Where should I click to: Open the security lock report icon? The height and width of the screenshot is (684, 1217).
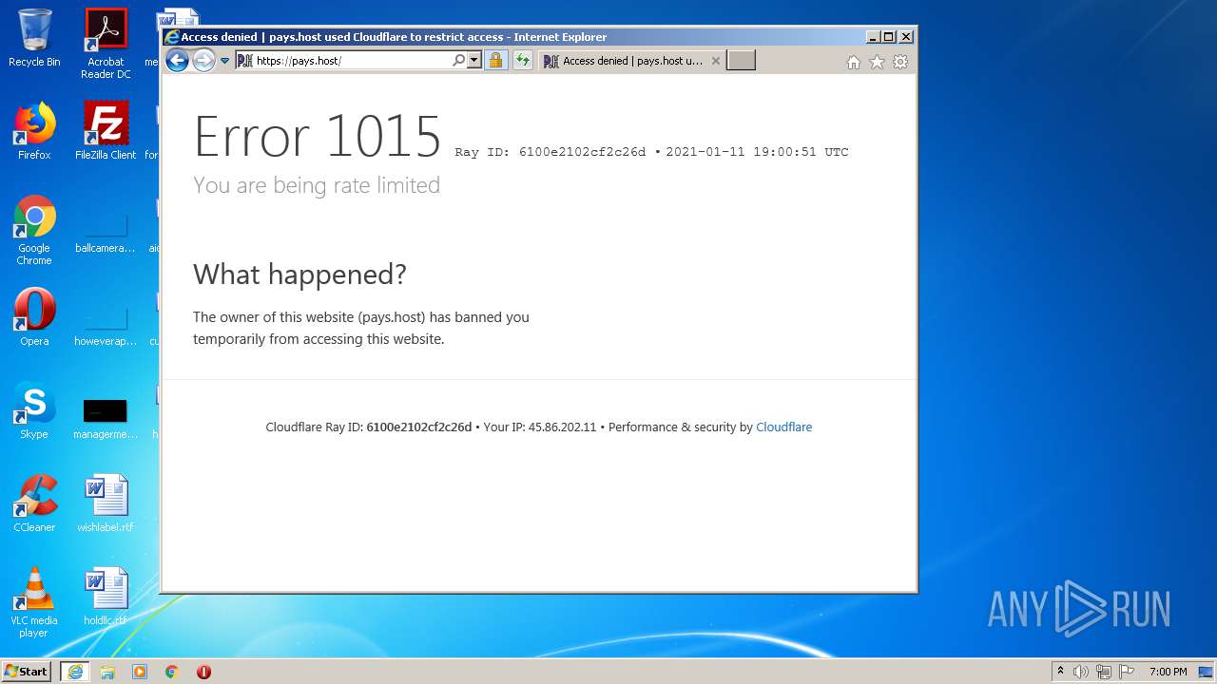click(495, 61)
